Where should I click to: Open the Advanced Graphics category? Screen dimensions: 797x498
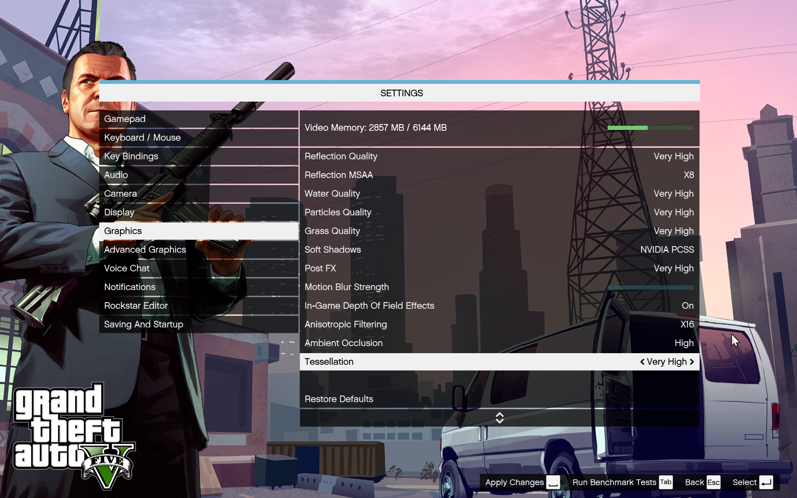click(145, 250)
